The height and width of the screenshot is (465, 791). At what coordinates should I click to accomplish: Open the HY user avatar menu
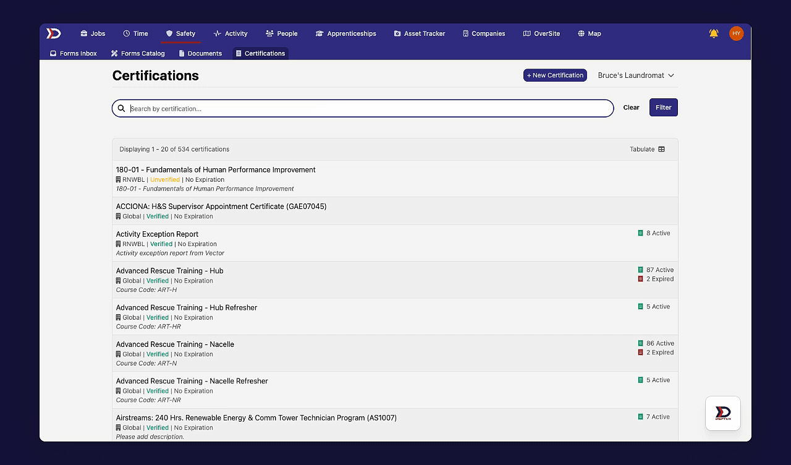click(736, 33)
